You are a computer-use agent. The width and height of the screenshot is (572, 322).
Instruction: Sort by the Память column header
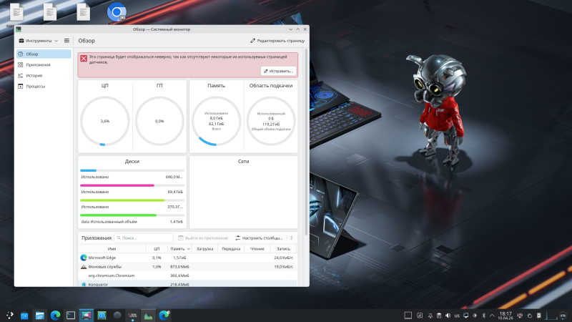pos(178,248)
